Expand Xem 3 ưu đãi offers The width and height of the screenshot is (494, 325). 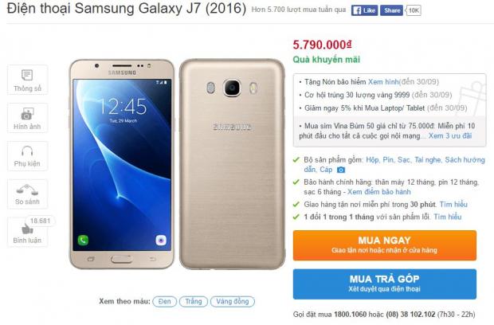(x=450, y=135)
